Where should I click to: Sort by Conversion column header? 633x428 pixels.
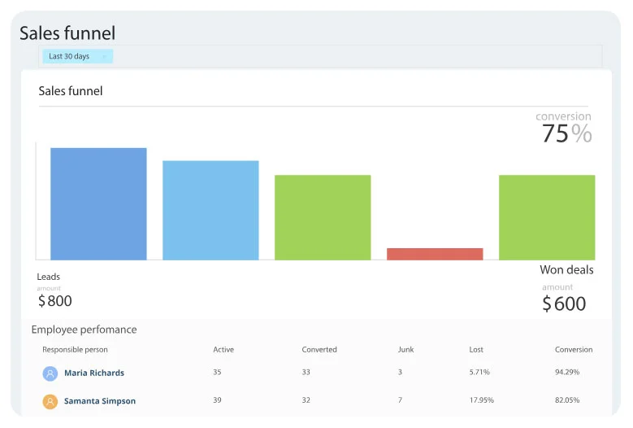pyautogui.click(x=574, y=350)
